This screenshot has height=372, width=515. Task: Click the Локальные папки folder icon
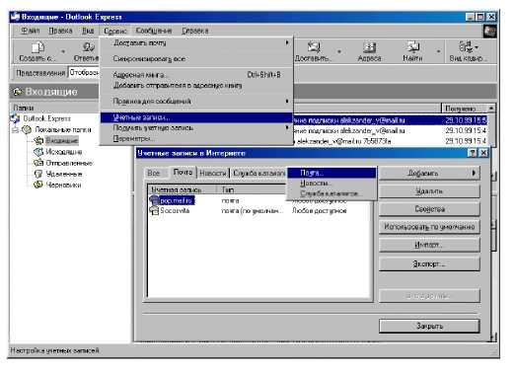click(x=27, y=129)
